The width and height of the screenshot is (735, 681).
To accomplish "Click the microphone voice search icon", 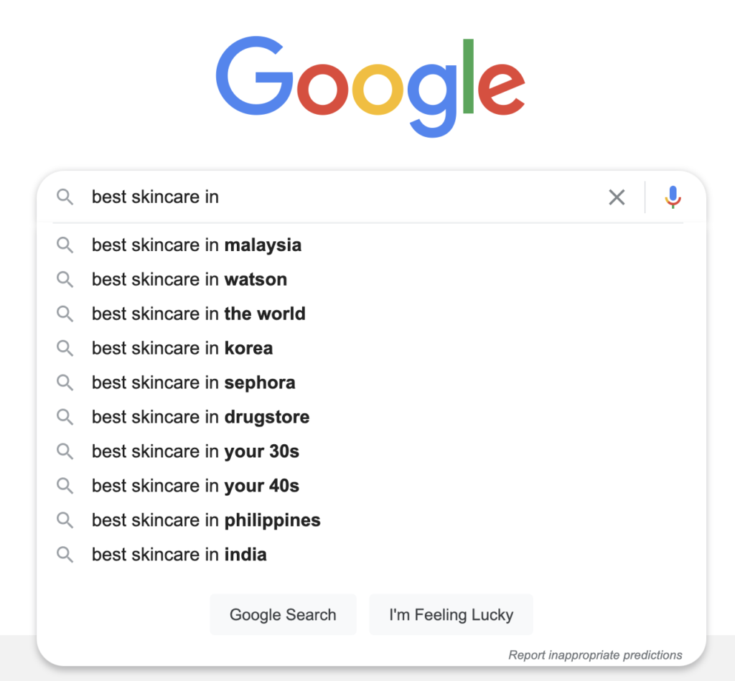I will click(673, 197).
